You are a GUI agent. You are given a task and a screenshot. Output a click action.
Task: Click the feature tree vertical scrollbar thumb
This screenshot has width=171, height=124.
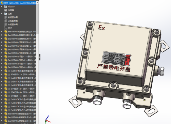coord(37,19)
